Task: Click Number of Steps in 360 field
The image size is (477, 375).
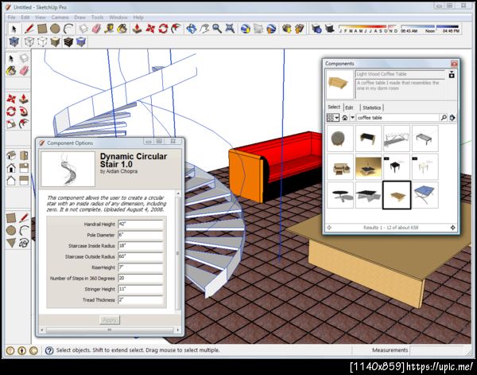Action: tap(141, 278)
